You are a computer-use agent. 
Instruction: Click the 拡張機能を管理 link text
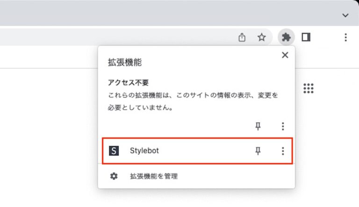pos(154,177)
